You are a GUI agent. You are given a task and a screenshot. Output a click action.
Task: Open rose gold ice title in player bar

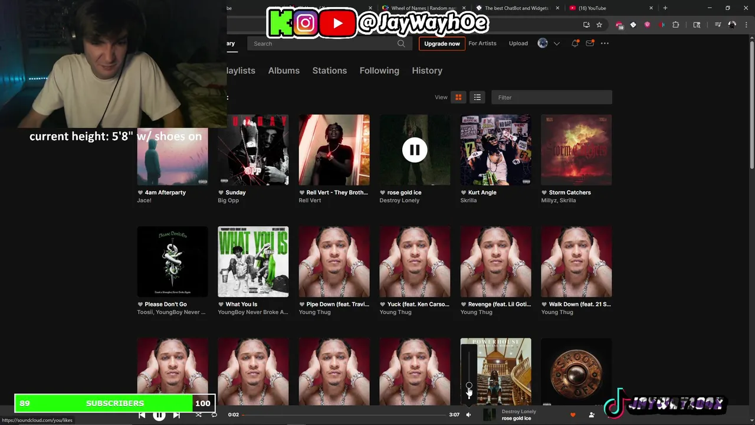point(517,419)
